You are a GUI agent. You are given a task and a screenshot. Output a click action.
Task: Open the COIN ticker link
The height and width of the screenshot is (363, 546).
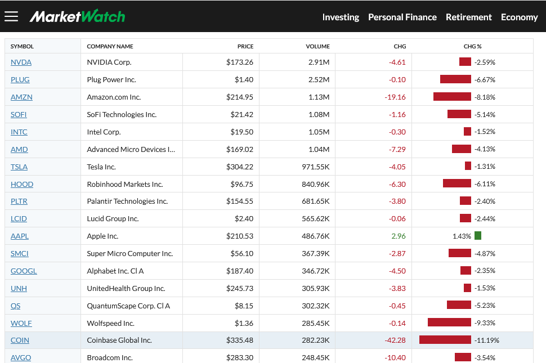(20, 340)
